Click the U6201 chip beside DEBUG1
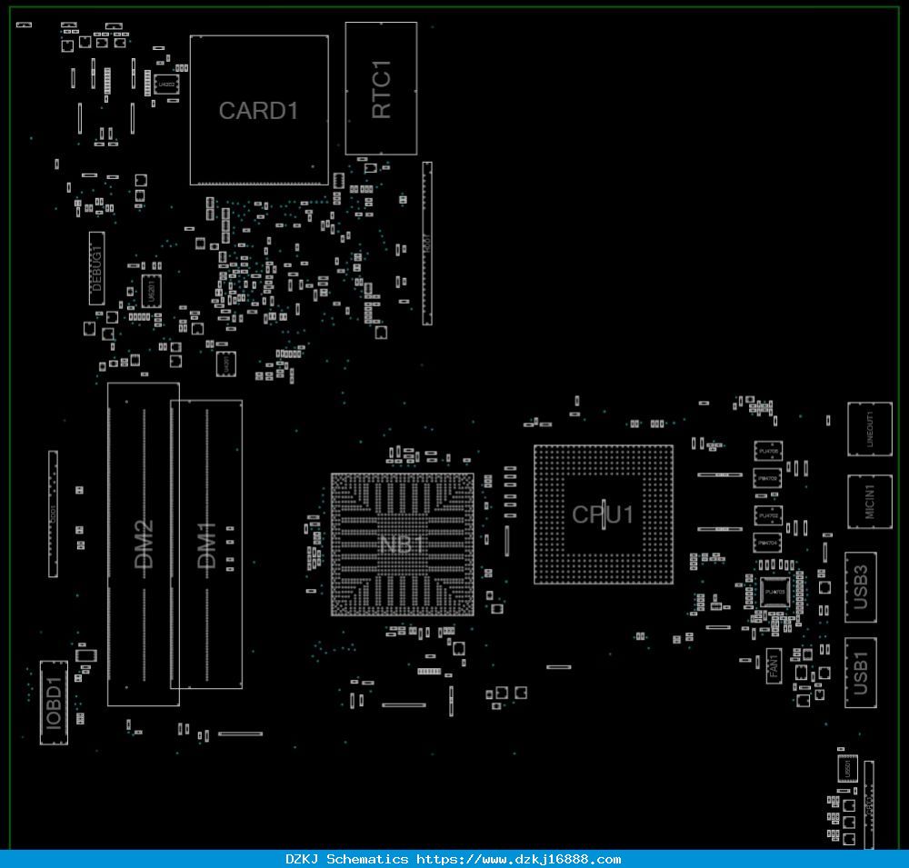The width and height of the screenshot is (909, 868). 151,291
